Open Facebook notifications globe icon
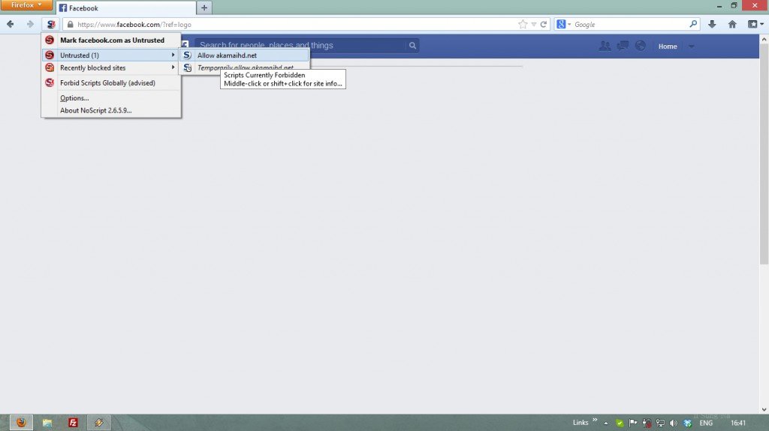The height and width of the screenshot is (431, 769). [x=641, y=46]
